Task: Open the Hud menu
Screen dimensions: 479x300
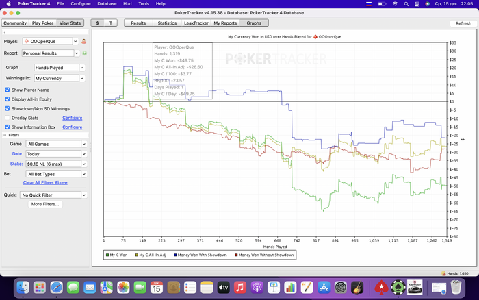Action: click(x=127, y=4)
